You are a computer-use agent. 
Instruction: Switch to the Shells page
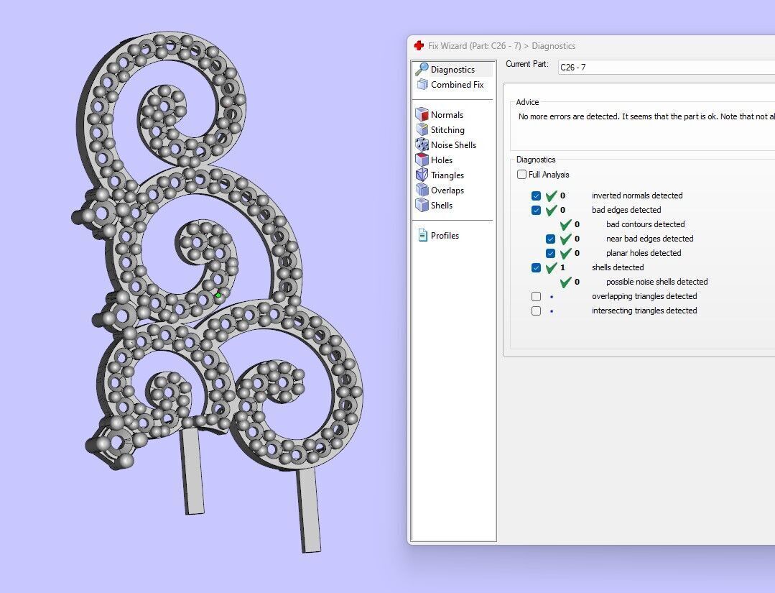[x=442, y=206]
